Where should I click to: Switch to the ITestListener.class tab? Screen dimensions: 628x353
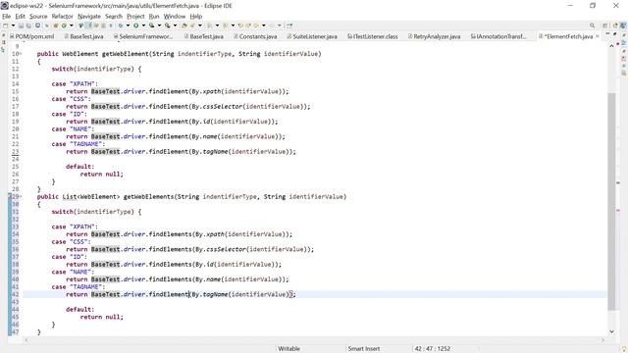point(373,36)
